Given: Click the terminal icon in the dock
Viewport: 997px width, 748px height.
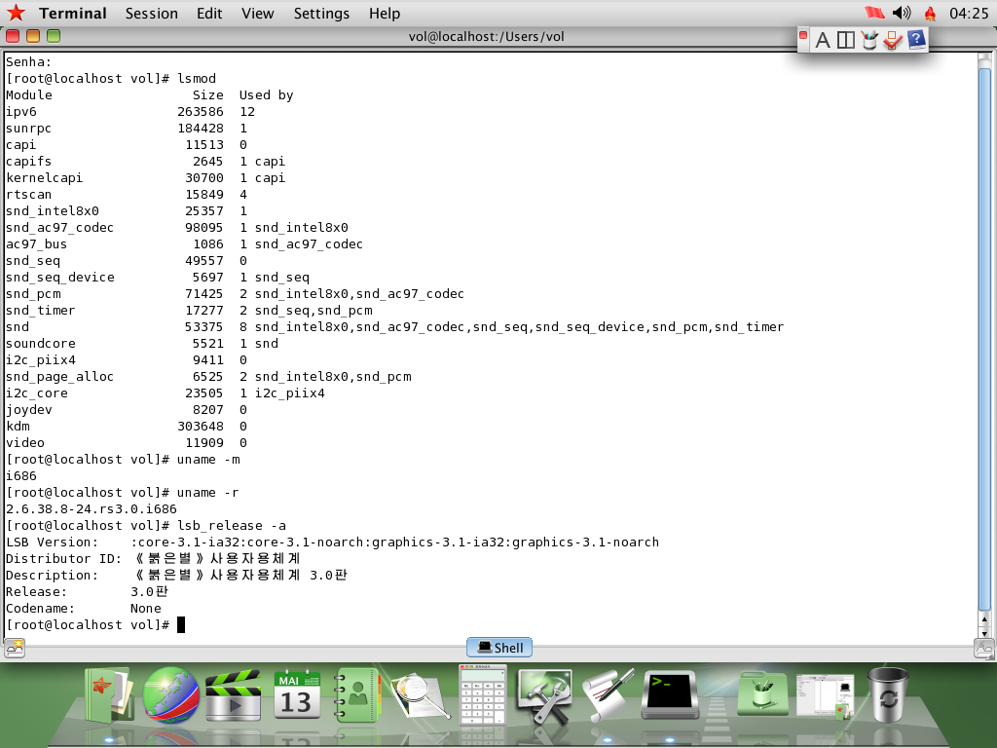Looking at the screenshot, I should pos(673,693).
